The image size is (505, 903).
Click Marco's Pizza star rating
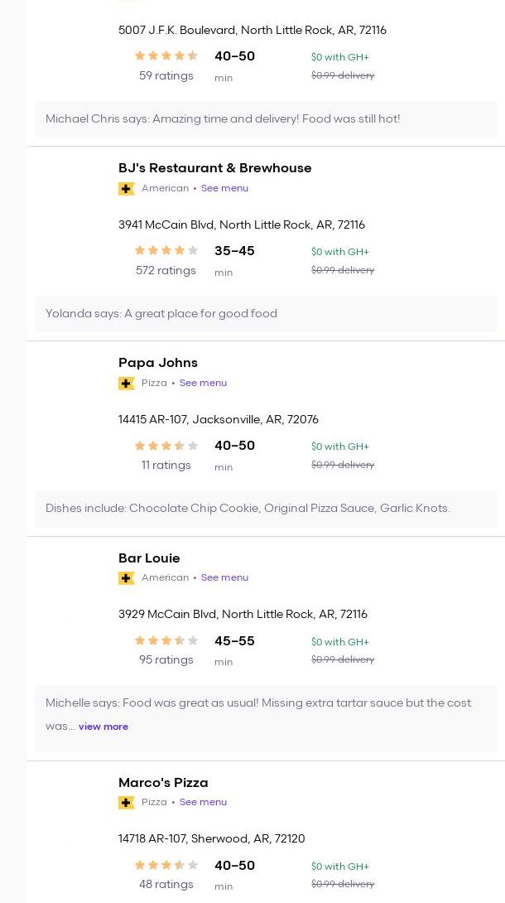pos(166,865)
